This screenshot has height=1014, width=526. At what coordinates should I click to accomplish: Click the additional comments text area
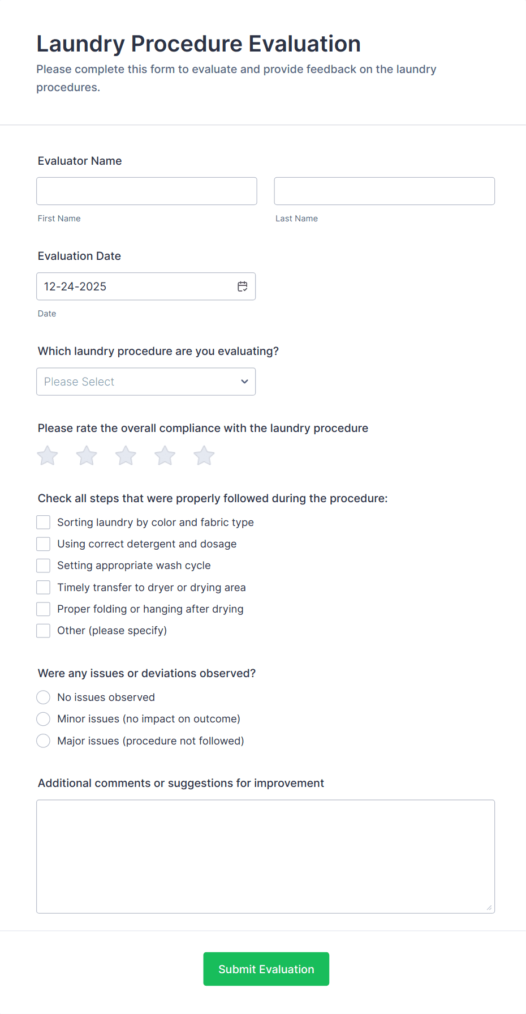(x=265, y=856)
